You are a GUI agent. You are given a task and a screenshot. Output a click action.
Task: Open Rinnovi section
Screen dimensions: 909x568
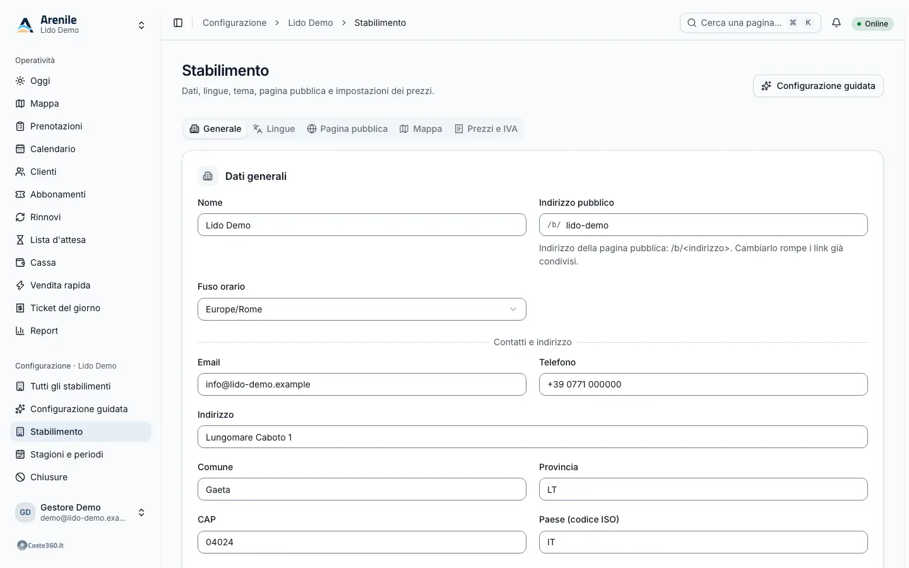click(x=81, y=217)
